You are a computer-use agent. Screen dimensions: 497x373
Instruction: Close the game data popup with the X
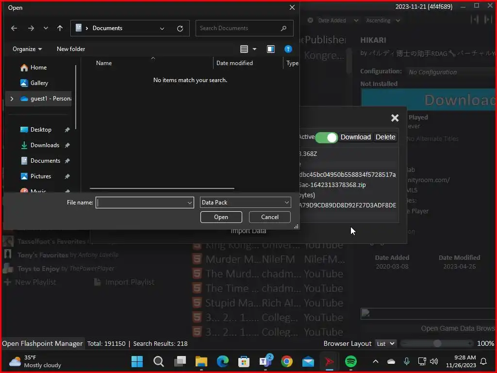(x=395, y=118)
